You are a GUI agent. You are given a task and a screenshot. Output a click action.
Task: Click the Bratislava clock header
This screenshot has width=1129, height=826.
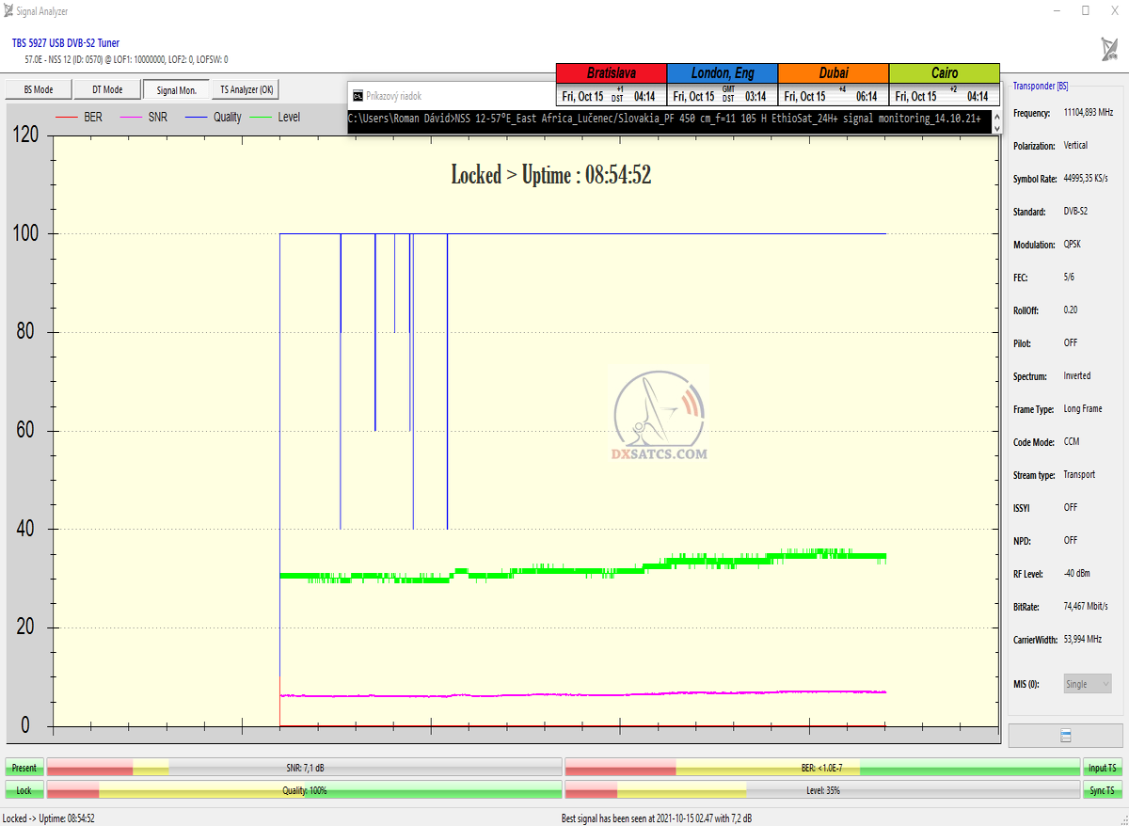pos(611,72)
